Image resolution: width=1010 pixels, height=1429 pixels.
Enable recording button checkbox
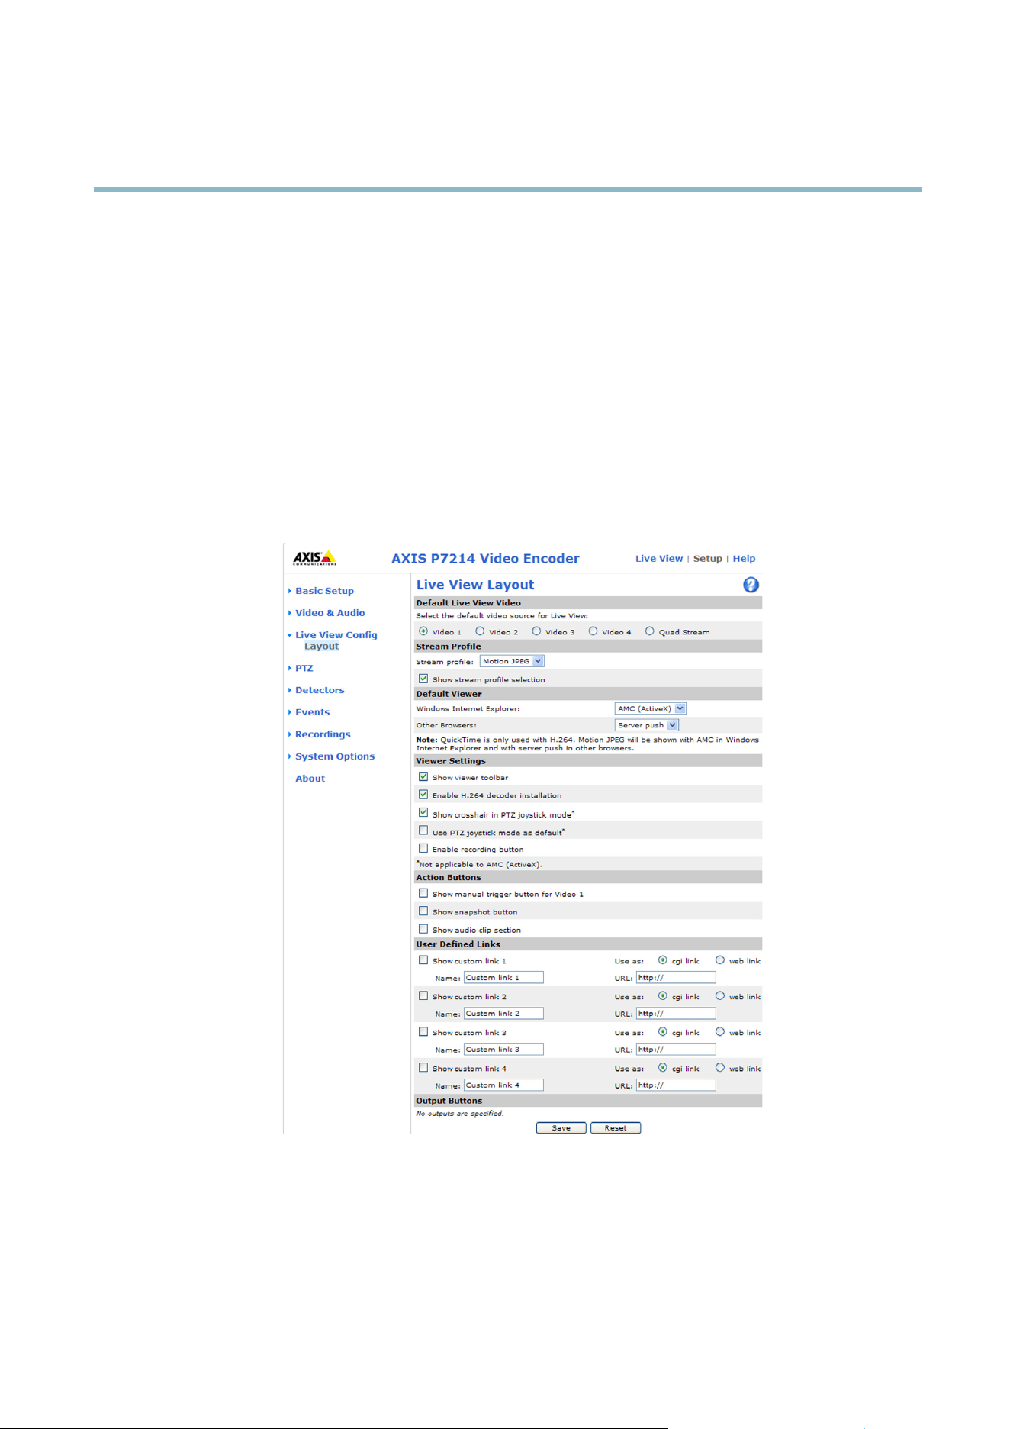coord(423,848)
